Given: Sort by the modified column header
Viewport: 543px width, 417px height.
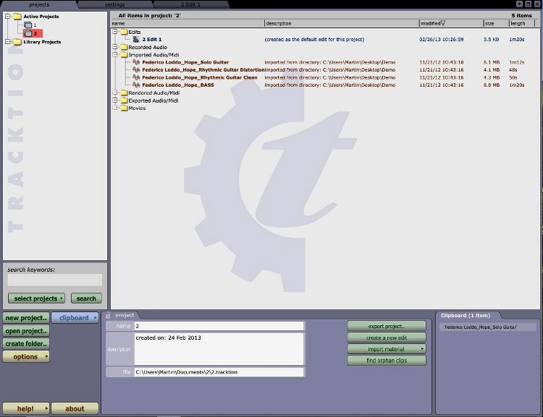Looking at the screenshot, I should click(x=451, y=24).
